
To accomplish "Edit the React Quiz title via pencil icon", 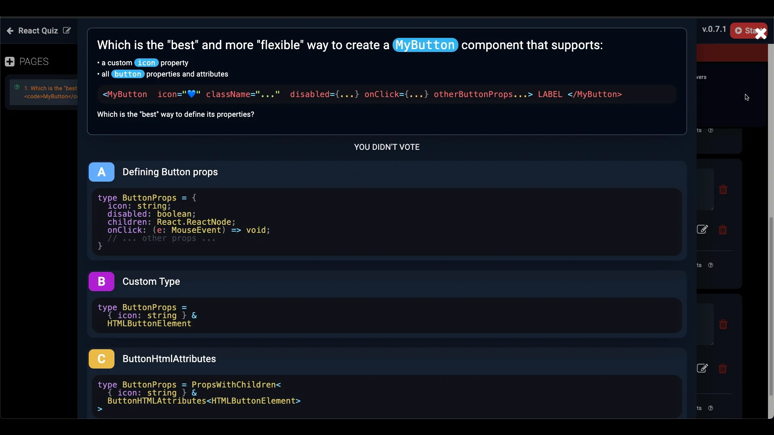I will click(67, 30).
